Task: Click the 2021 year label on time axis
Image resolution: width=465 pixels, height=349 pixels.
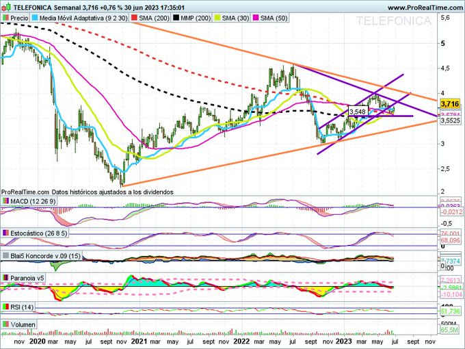Action: pos(139,341)
